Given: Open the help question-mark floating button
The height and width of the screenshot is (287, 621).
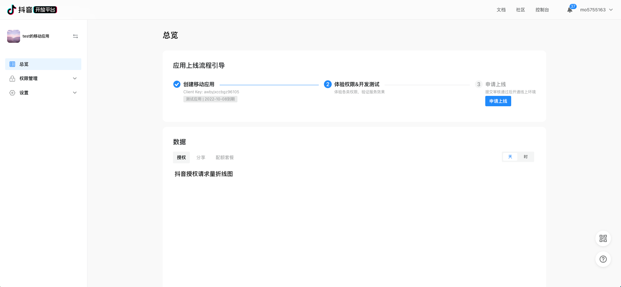Looking at the screenshot, I should [603, 259].
